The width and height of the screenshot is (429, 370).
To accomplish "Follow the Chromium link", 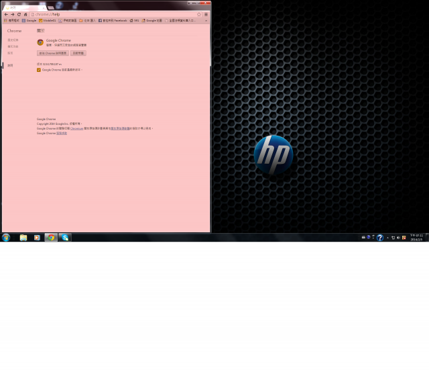I will [x=77, y=128].
